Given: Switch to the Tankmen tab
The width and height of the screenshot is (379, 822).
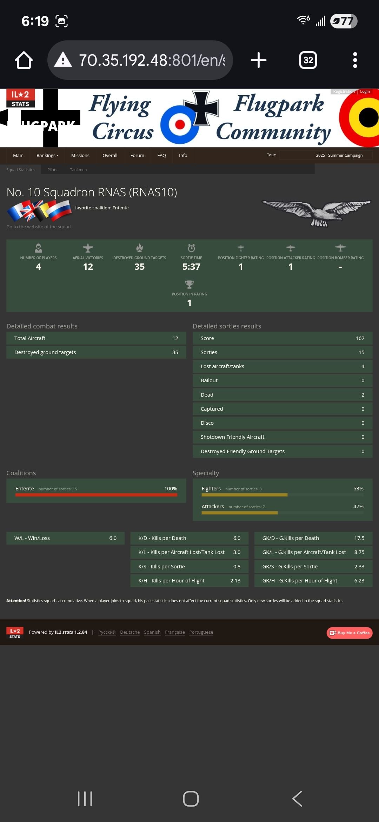Looking at the screenshot, I should pyautogui.click(x=78, y=170).
